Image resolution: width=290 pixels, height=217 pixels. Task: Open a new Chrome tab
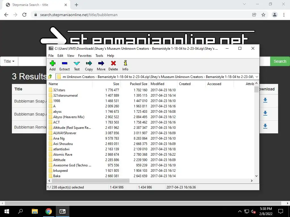(x=76, y=5)
